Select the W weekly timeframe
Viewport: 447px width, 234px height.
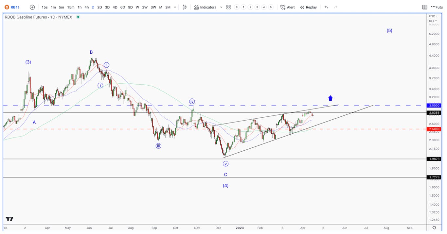[137, 7]
